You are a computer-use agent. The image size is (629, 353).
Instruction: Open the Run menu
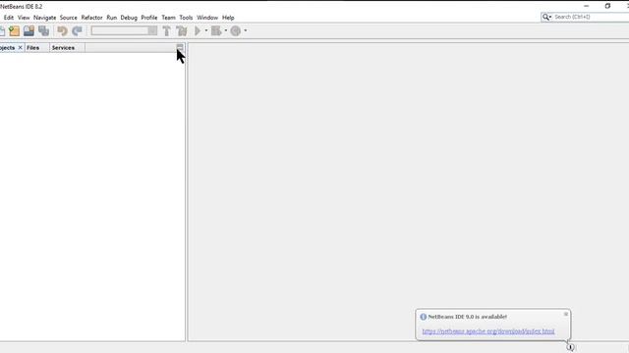coord(111,18)
